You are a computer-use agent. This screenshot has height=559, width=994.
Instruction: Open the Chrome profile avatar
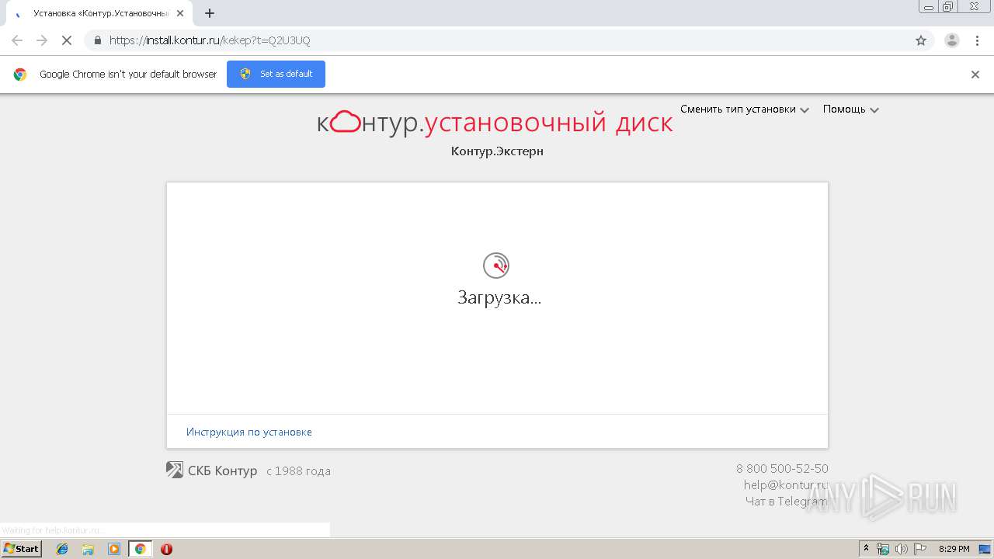pos(952,40)
